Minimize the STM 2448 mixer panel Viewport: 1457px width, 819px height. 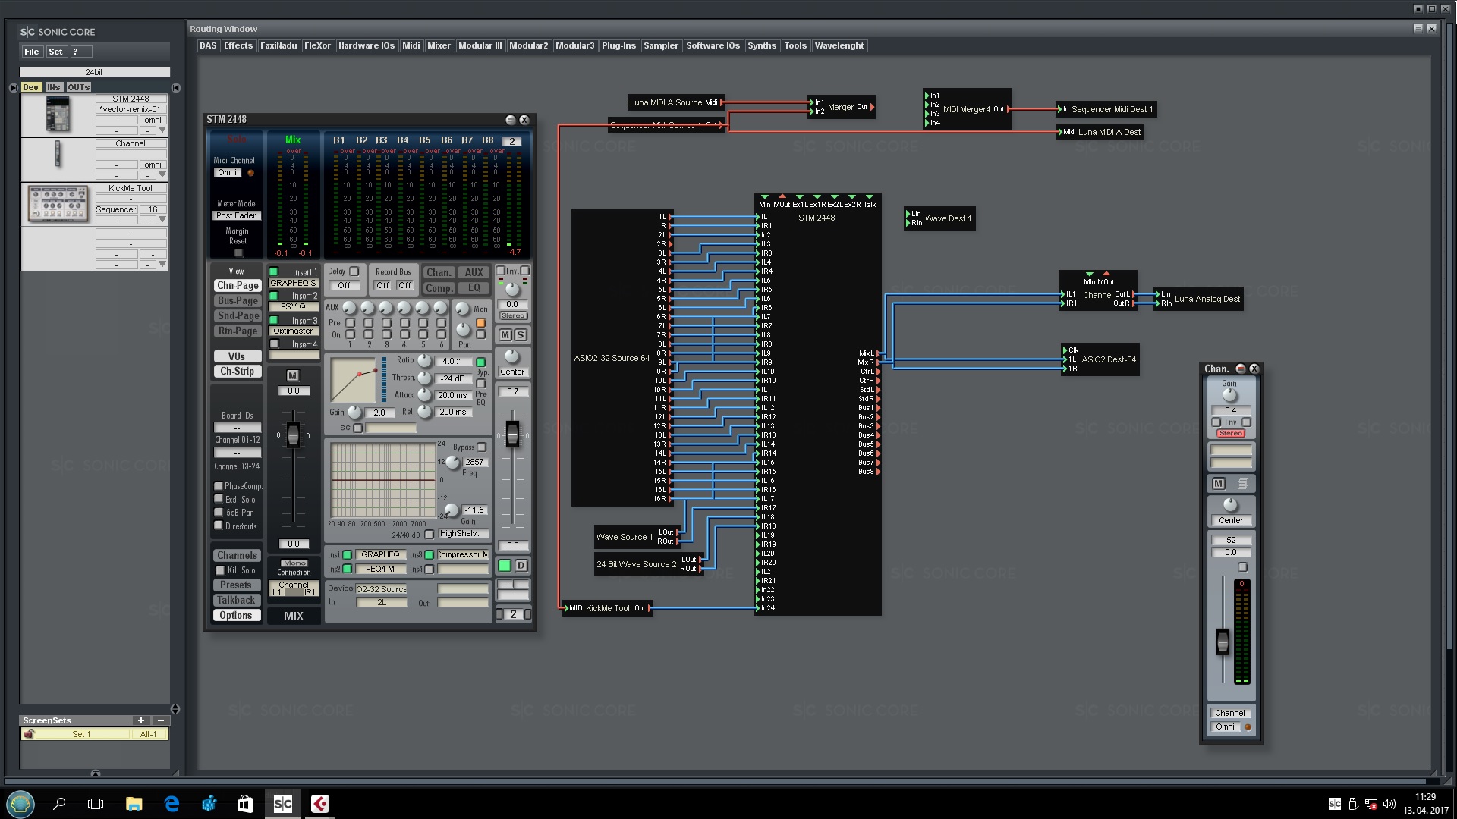pyautogui.click(x=511, y=120)
